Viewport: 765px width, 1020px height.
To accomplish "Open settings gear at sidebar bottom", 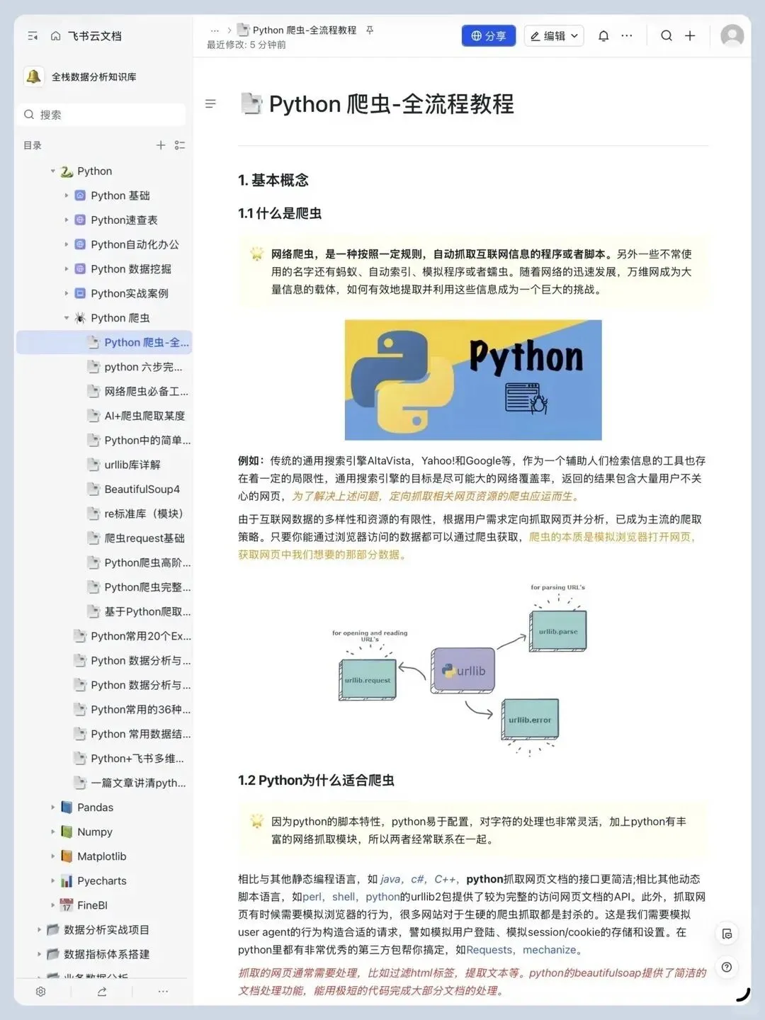I will tap(41, 992).
